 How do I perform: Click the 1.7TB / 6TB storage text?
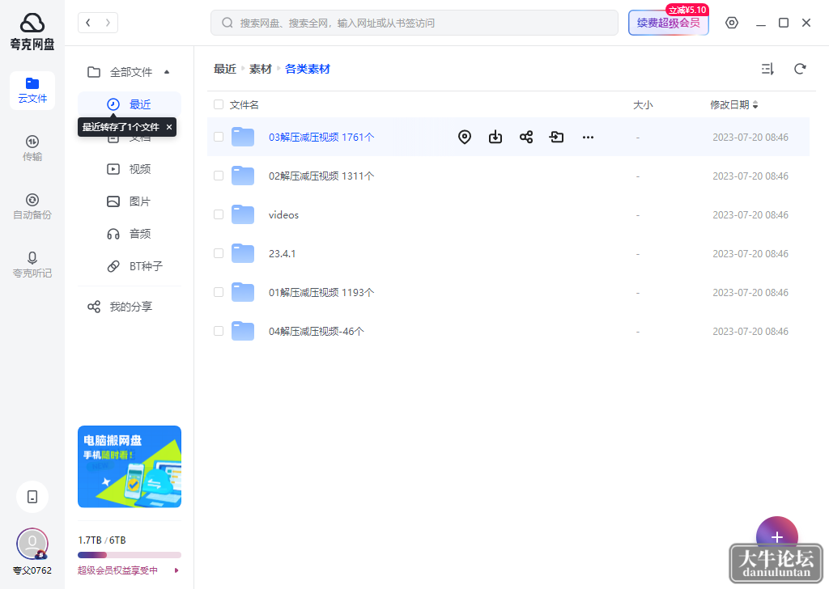point(101,540)
